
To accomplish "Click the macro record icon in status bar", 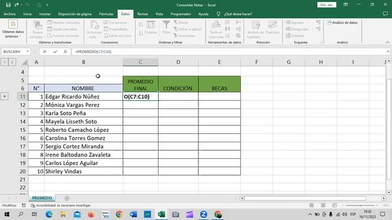I will (x=24, y=205).
